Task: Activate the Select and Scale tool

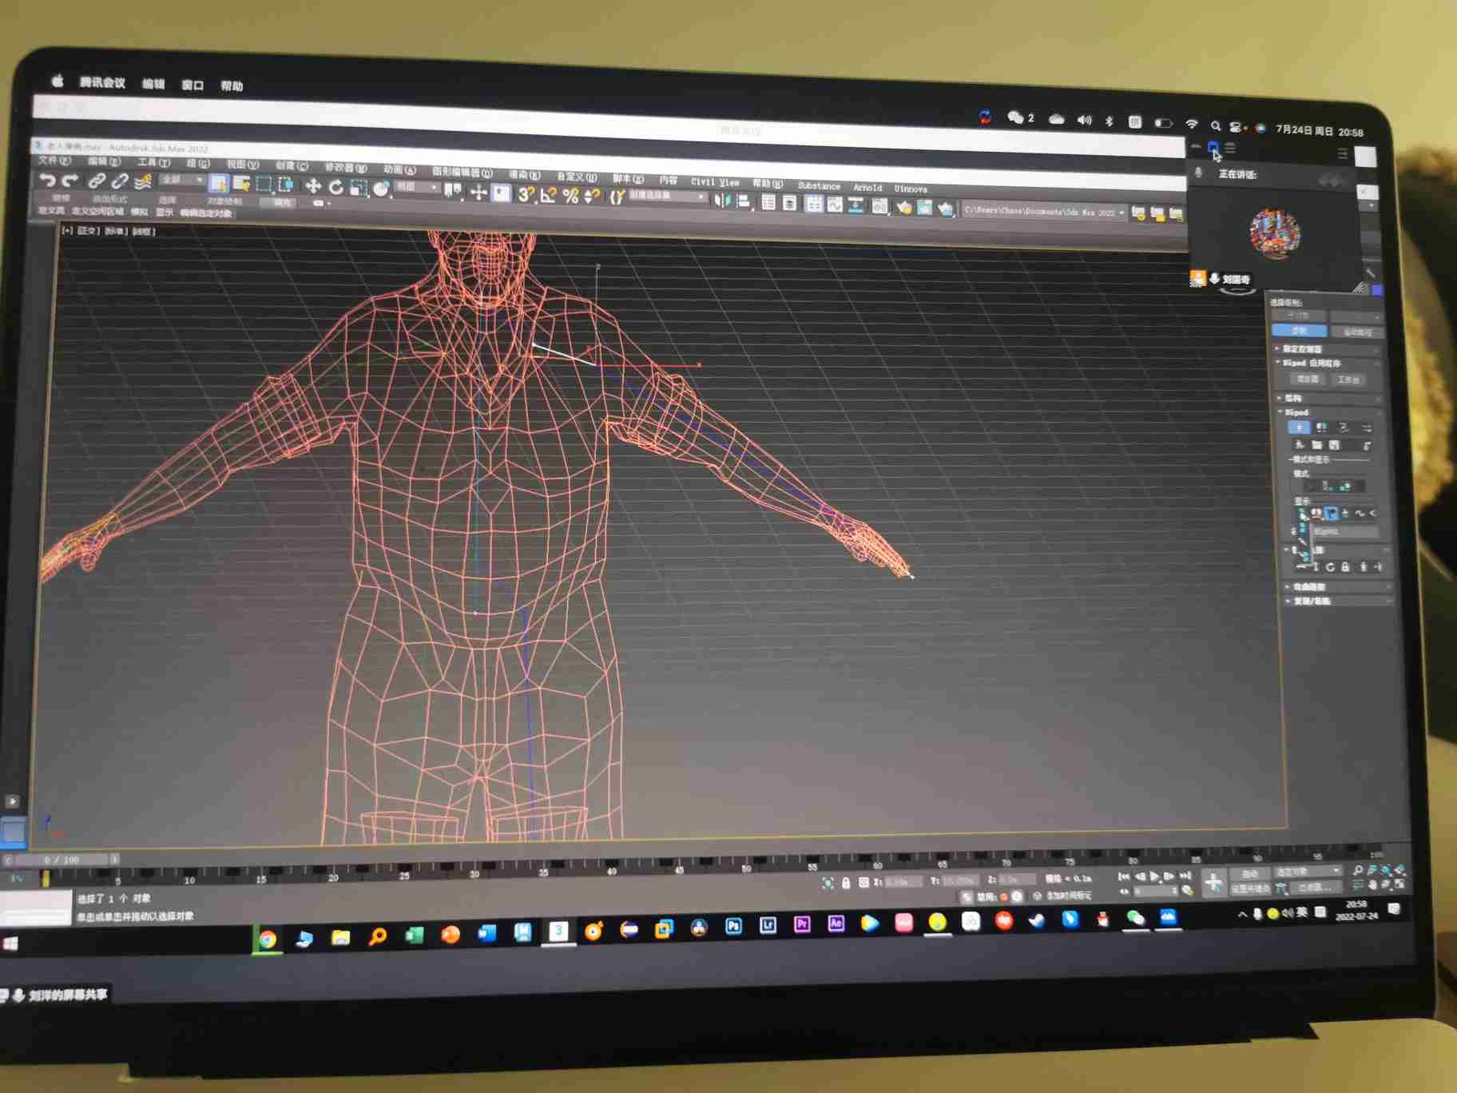Action: pyautogui.click(x=359, y=188)
